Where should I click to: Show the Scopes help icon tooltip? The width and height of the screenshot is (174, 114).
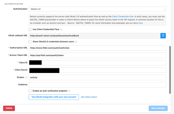pyautogui.click(x=26, y=77)
